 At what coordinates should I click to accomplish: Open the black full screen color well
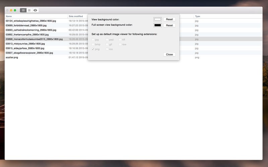[157, 25]
